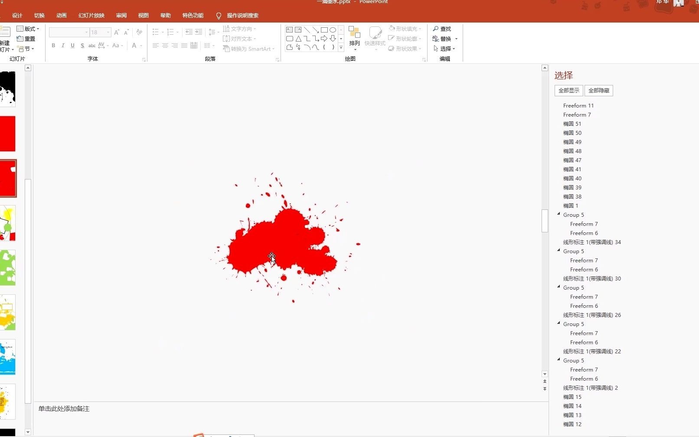Select the scribble drawing tool
699x437 pixels.
tap(298, 47)
